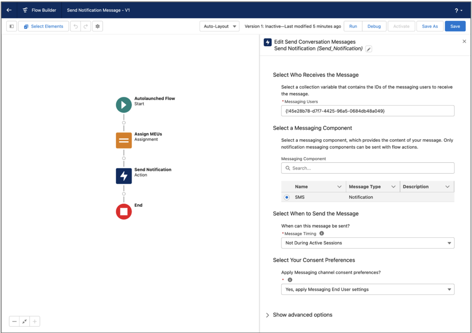Screen dimensions: 472x333
Task: Click the Assign MEUs label on canvas
Action: (x=148, y=134)
